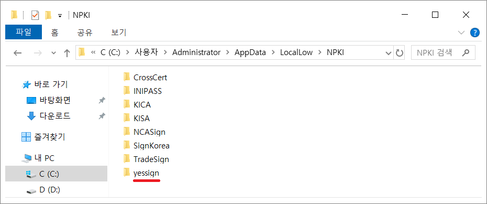Show hidden path with double chevron
The image size is (487, 204).
click(x=93, y=53)
